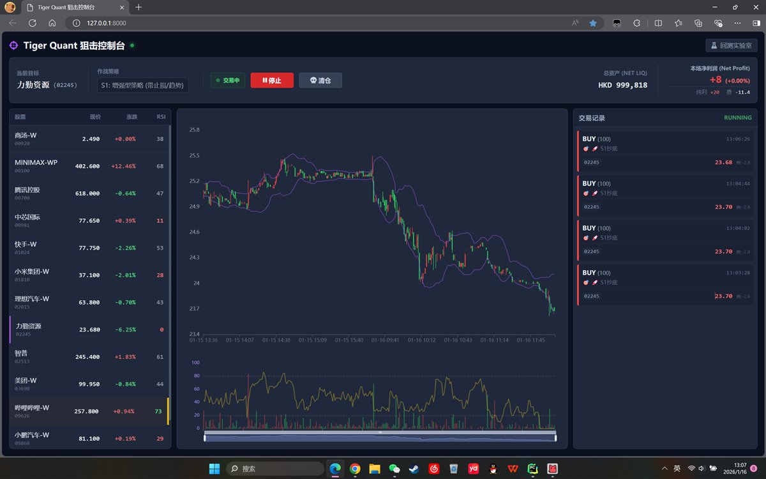766x479 pixels.
Task: Click the read aloud icon
Action: click(x=575, y=23)
